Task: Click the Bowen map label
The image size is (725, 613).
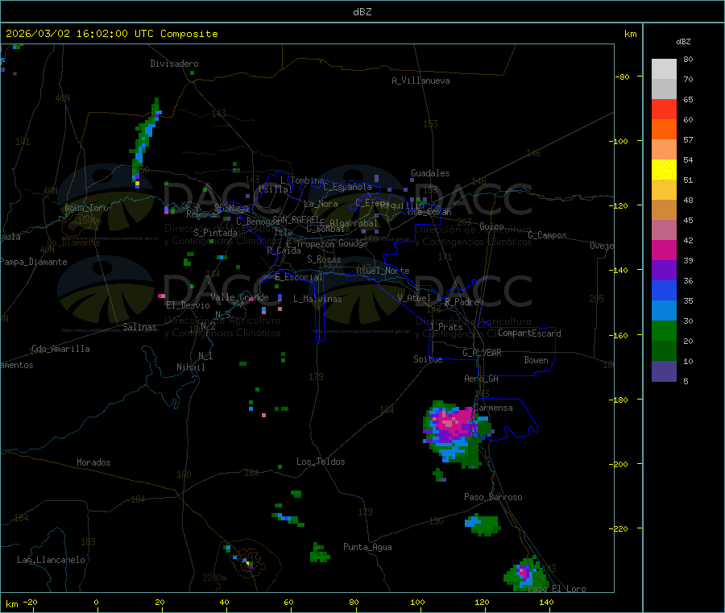Action: pos(536,360)
